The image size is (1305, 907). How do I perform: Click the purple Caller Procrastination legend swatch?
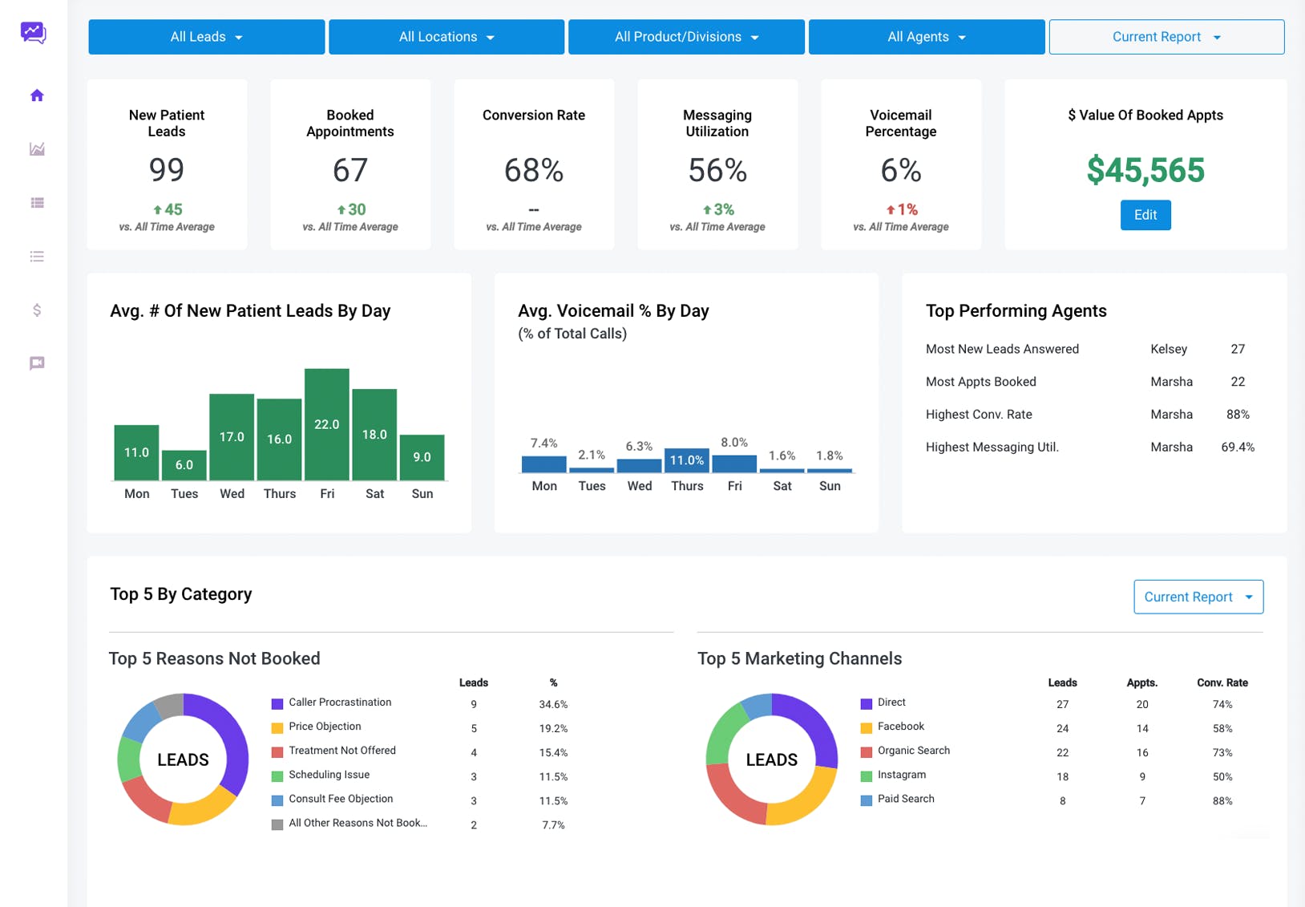click(277, 703)
